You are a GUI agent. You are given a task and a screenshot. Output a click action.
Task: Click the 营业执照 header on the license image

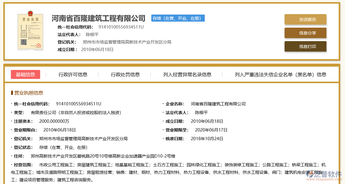point(31,19)
